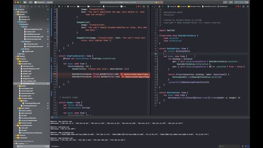Jump to previous issue in left editor
Viewport: 263px width, 148px height.
tap(136, 7)
